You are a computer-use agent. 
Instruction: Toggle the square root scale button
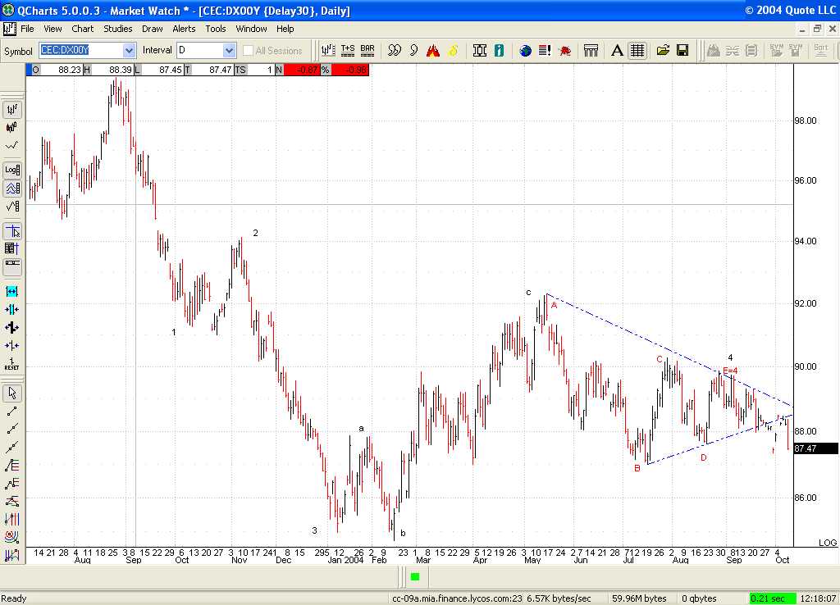11,206
